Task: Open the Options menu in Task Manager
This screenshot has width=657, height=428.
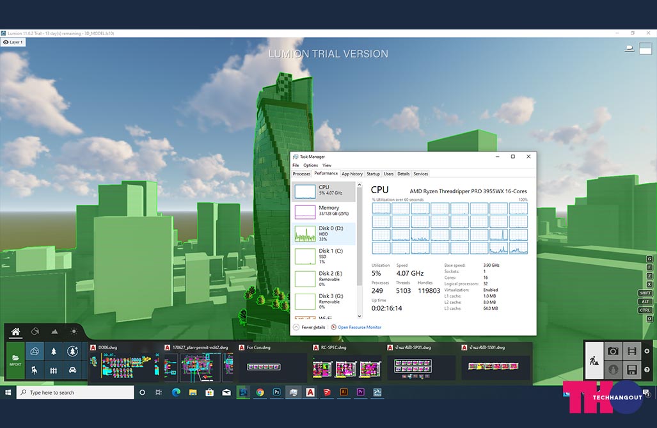Action: [x=310, y=165]
